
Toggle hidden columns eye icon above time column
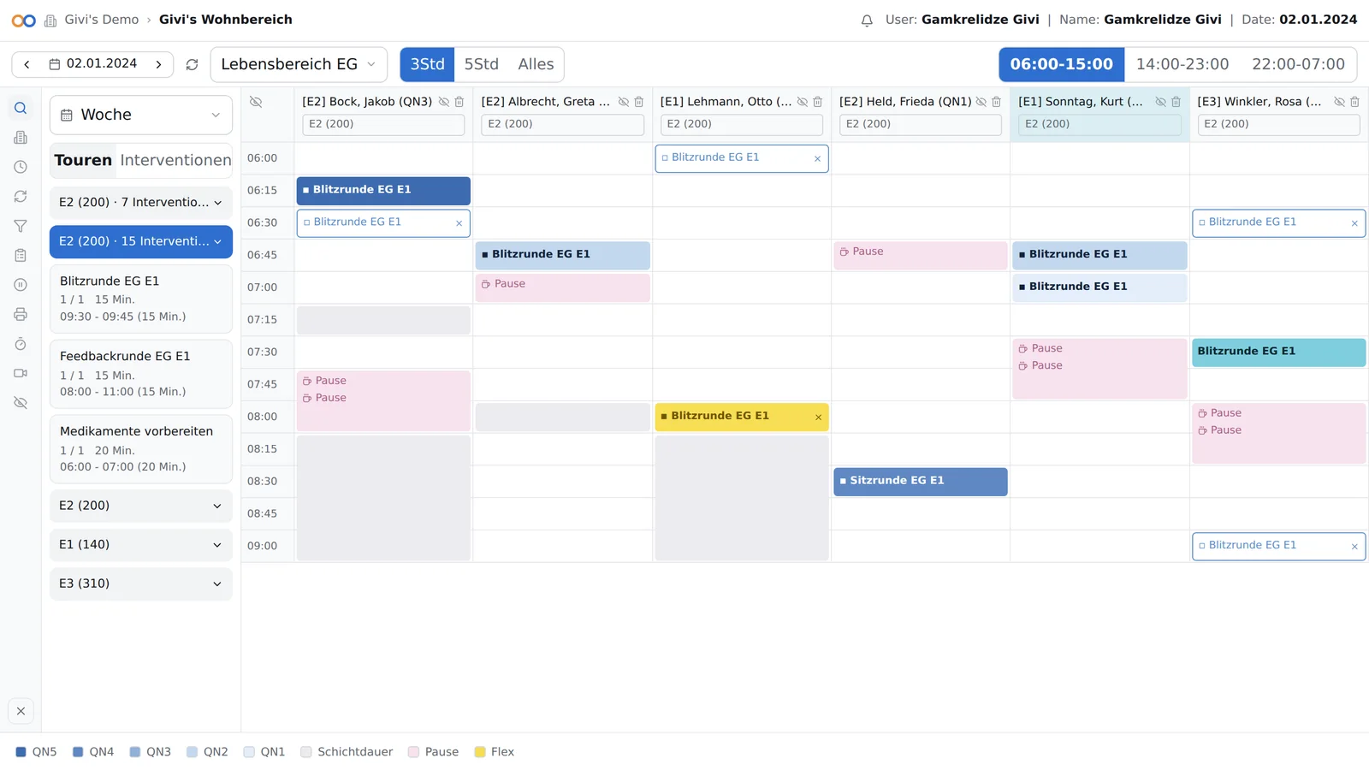click(x=256, y=102)
